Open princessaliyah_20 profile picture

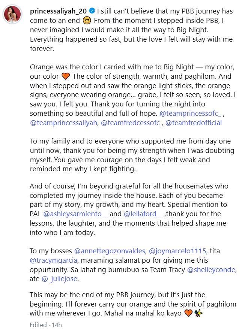coord(13,14)
